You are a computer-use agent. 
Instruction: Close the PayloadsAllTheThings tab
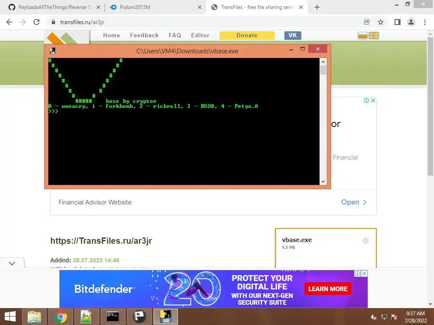98,8
